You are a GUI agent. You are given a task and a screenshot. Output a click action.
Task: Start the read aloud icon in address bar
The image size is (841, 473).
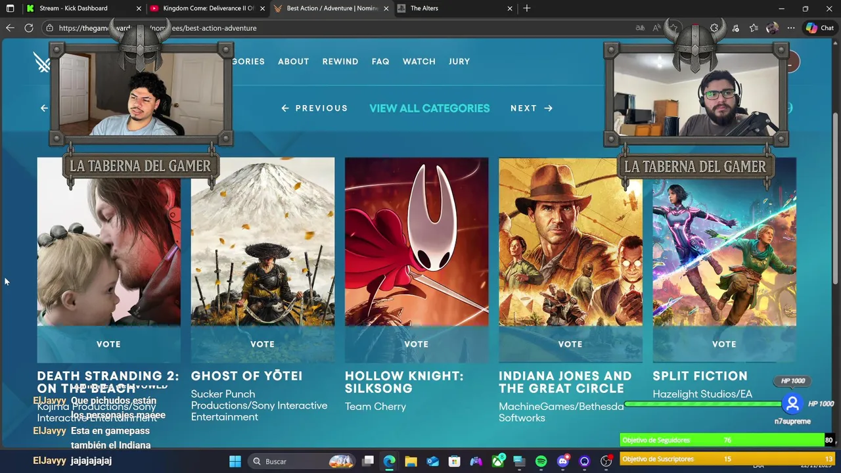point(657,28)
